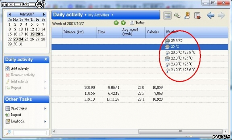Select July 19 in the calendar
Viewport: 232px width, 140px height.
tap(32, 34)
